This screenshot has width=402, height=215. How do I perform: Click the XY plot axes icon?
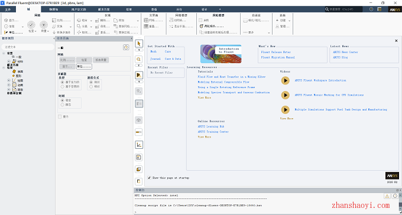pyautogui.click(x=139, y=145)
